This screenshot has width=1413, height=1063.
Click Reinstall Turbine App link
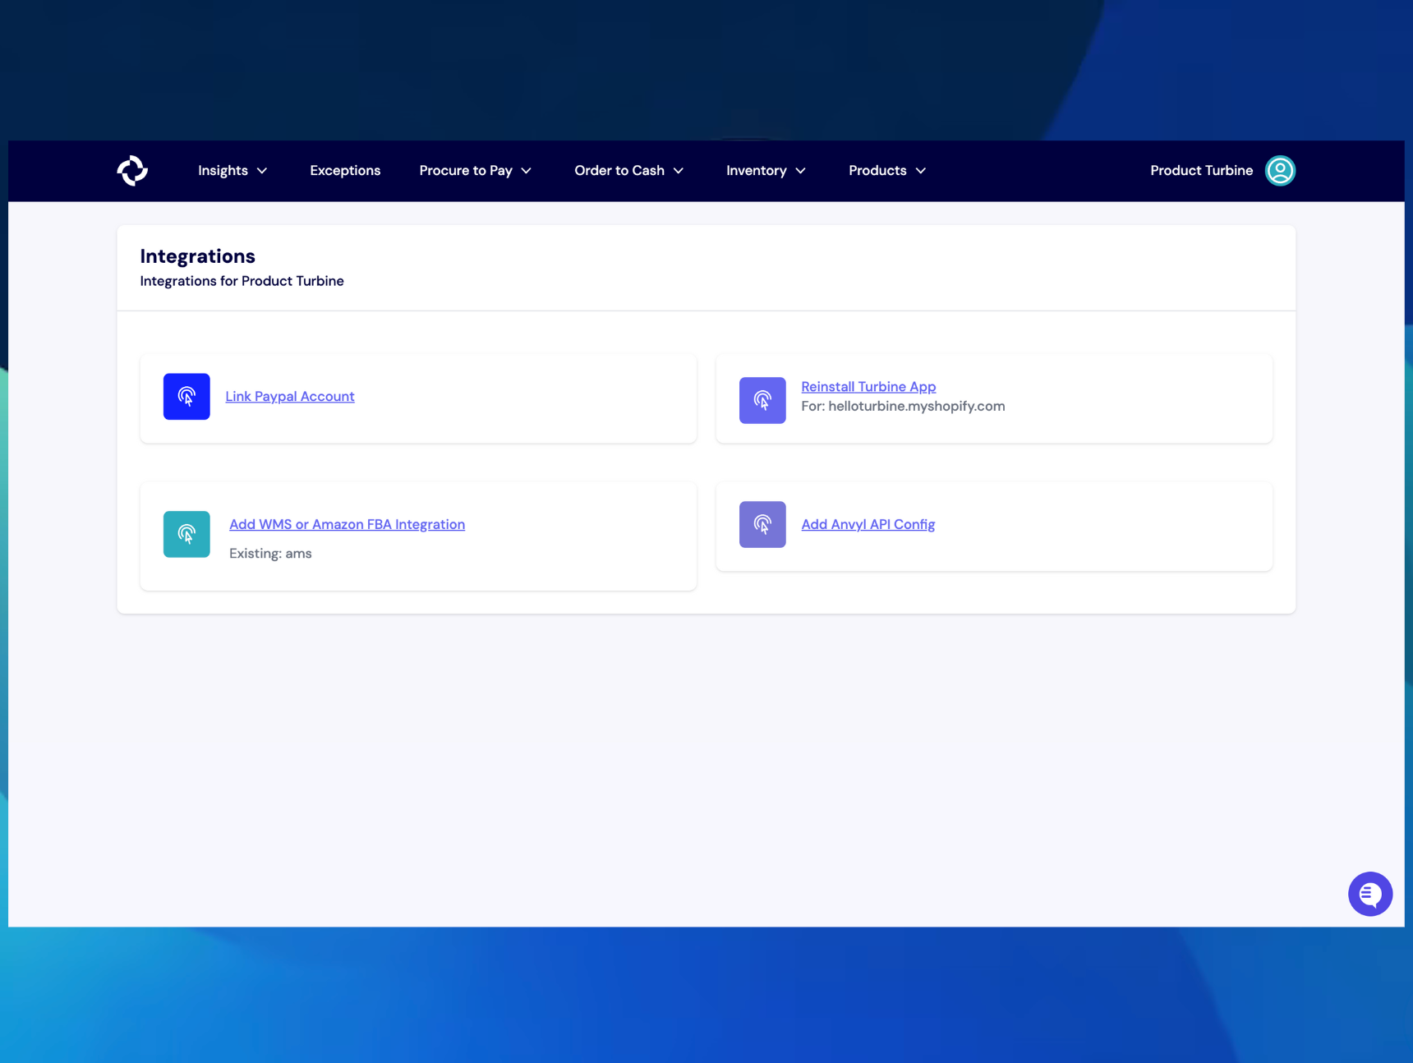point(868,386)
